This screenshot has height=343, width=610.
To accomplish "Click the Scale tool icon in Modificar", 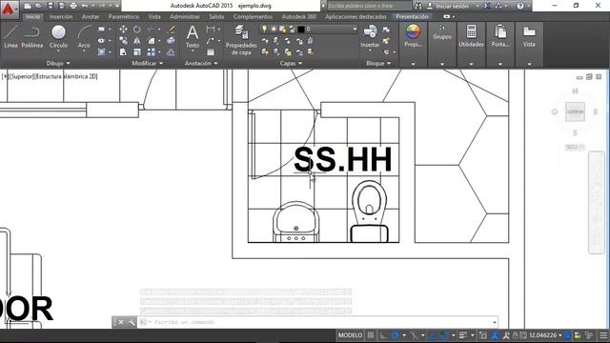I will (137, 51).
